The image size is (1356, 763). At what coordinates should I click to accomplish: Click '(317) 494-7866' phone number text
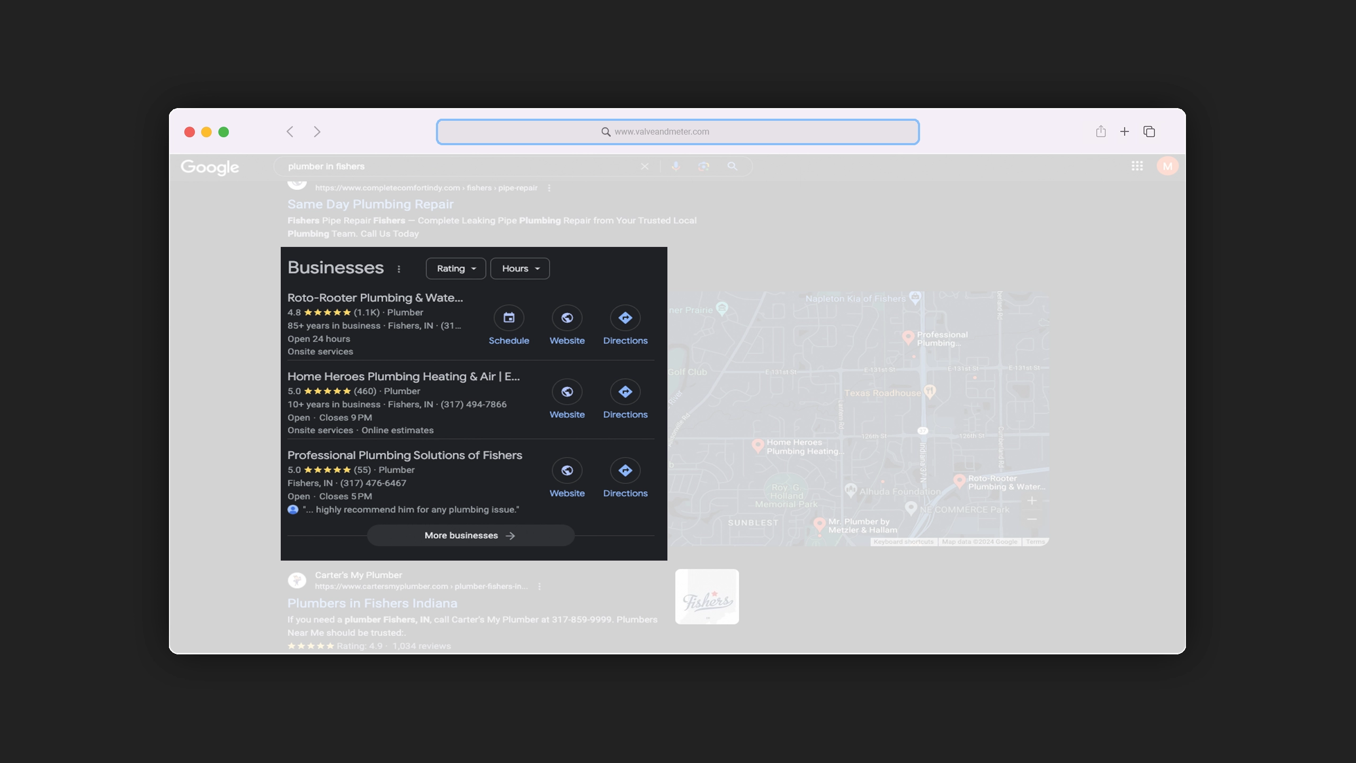(x=474, y=404)
